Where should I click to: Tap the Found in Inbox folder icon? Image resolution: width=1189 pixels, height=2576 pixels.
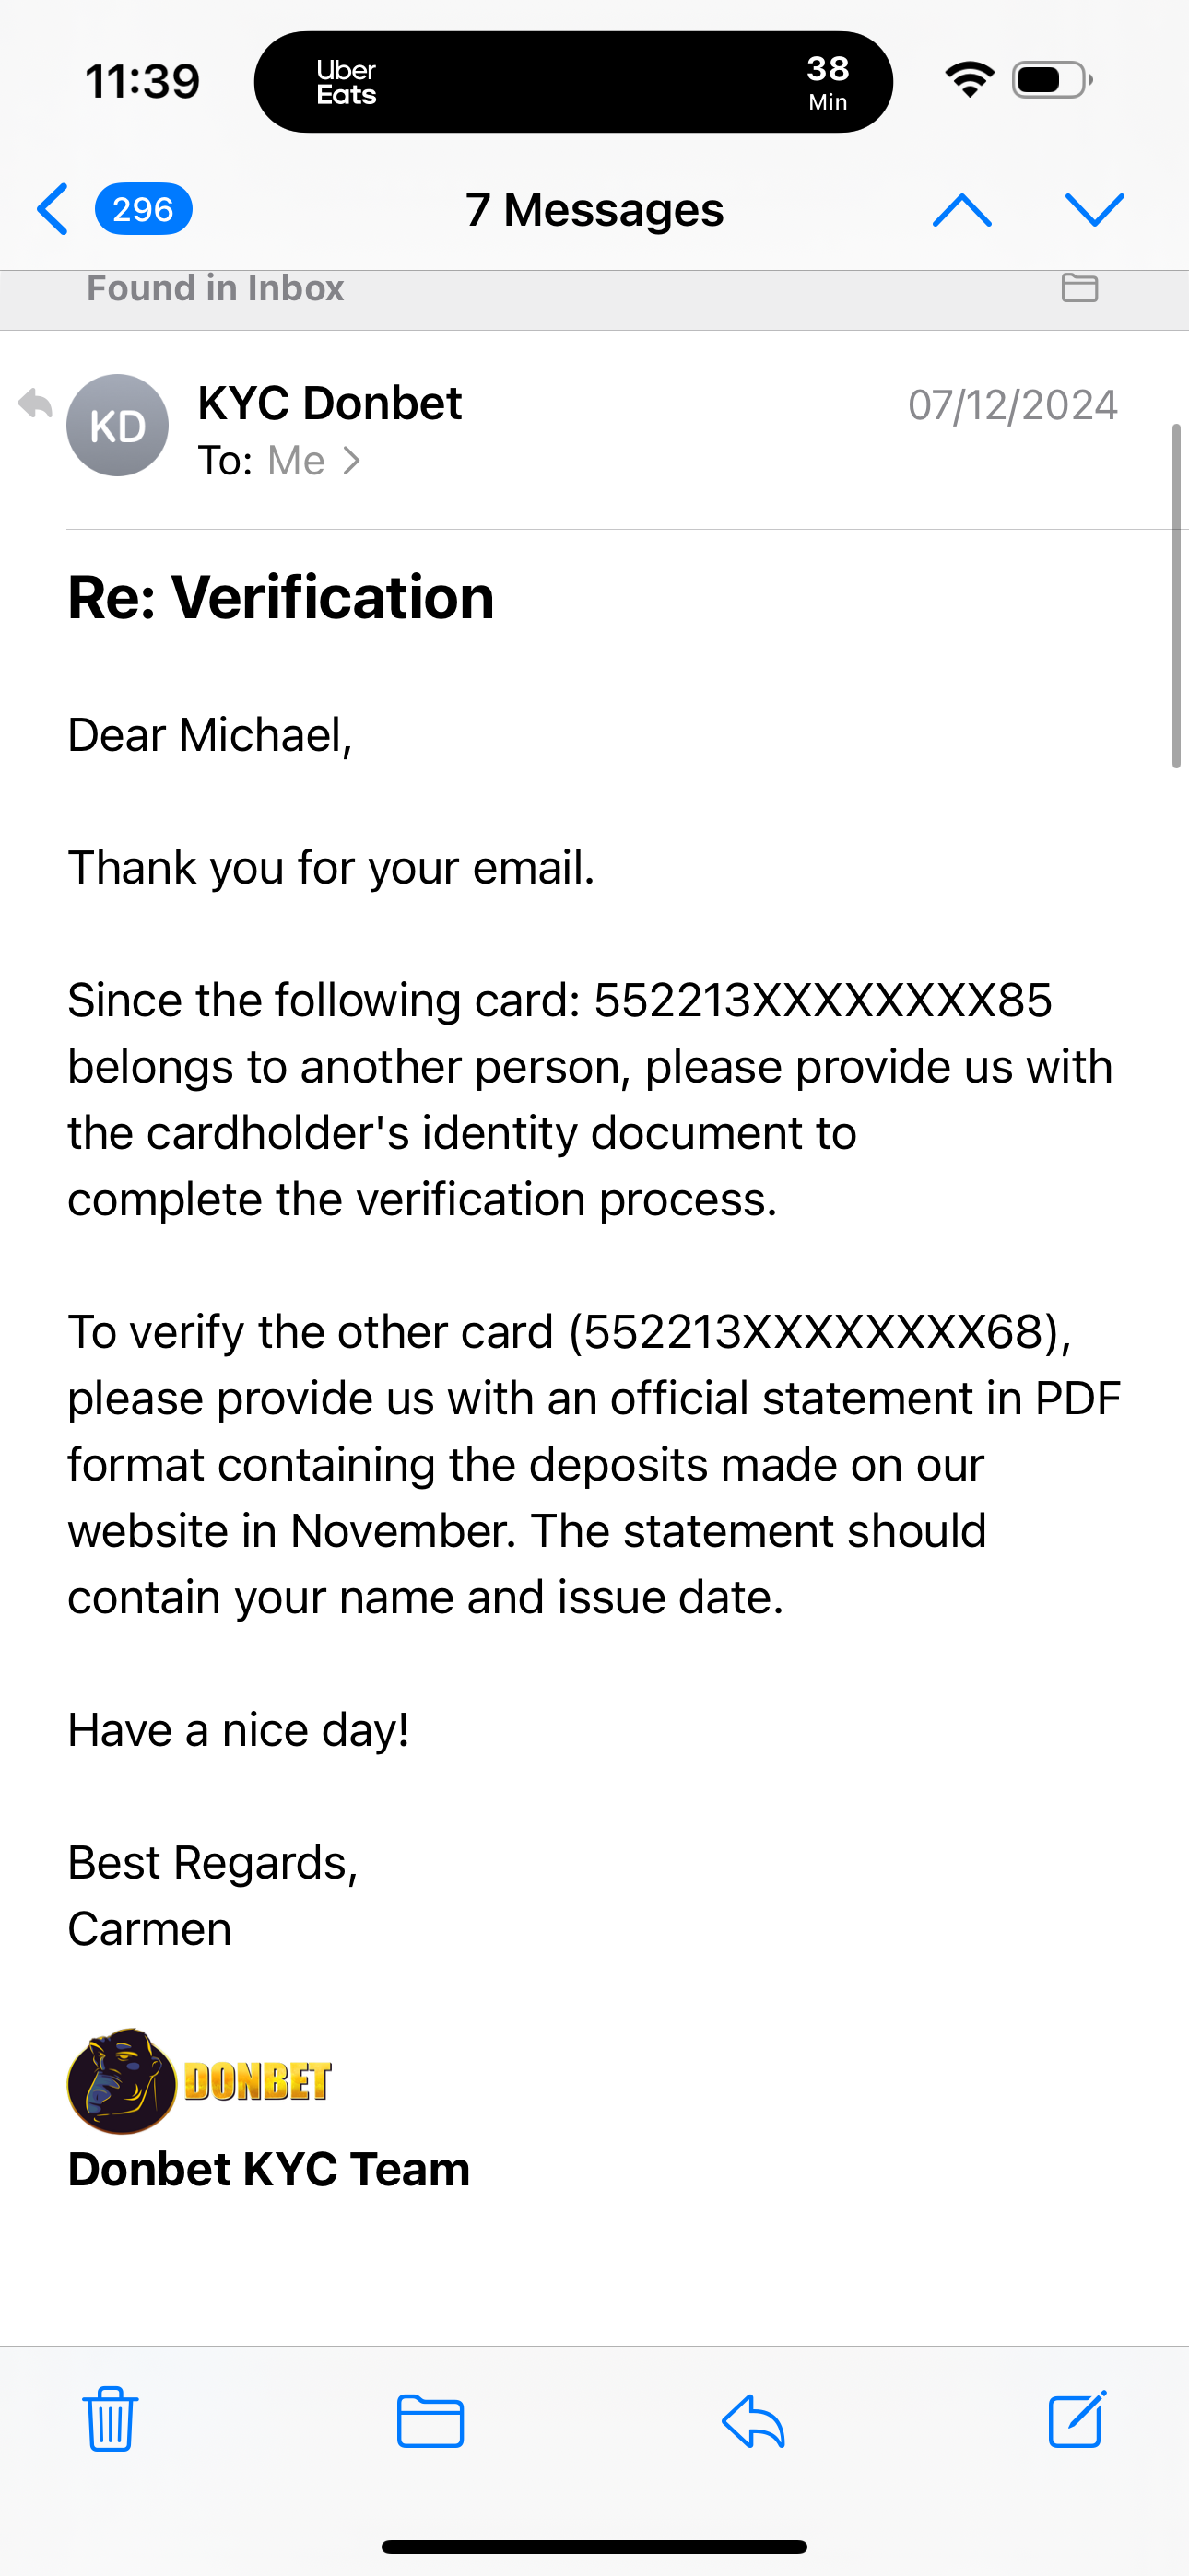coord(1079,288)
